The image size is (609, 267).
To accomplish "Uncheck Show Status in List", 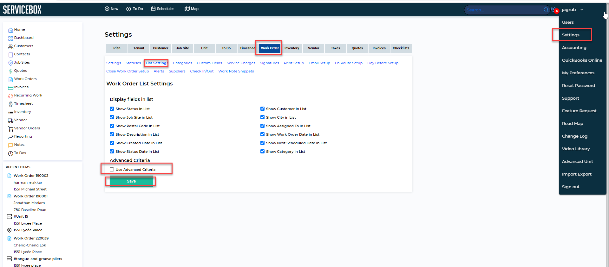I will pos(112,109).
